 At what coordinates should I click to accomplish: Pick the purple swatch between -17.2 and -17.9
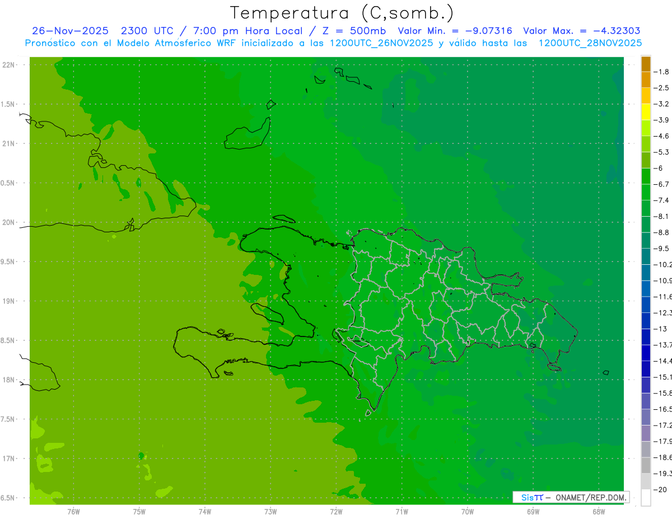[646, 433]
